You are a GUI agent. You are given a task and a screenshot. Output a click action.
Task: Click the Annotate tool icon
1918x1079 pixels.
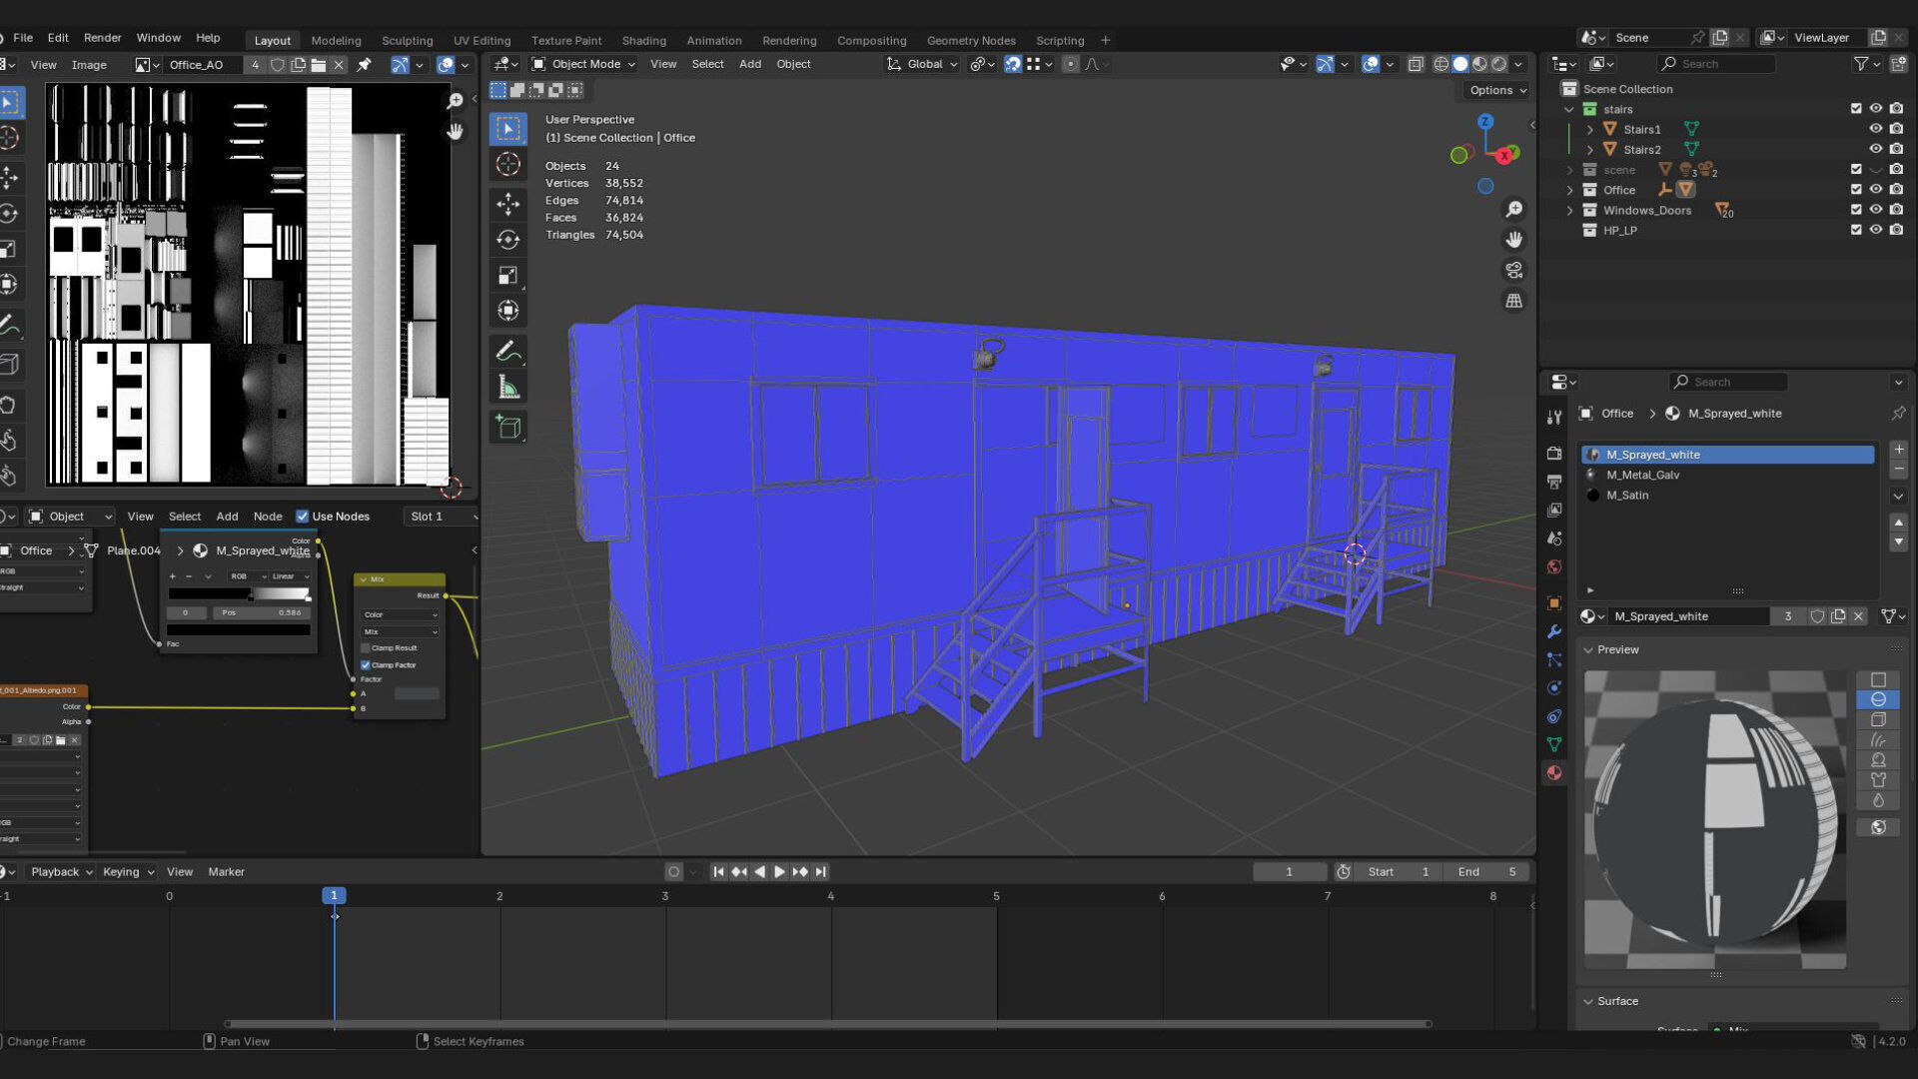507,351
